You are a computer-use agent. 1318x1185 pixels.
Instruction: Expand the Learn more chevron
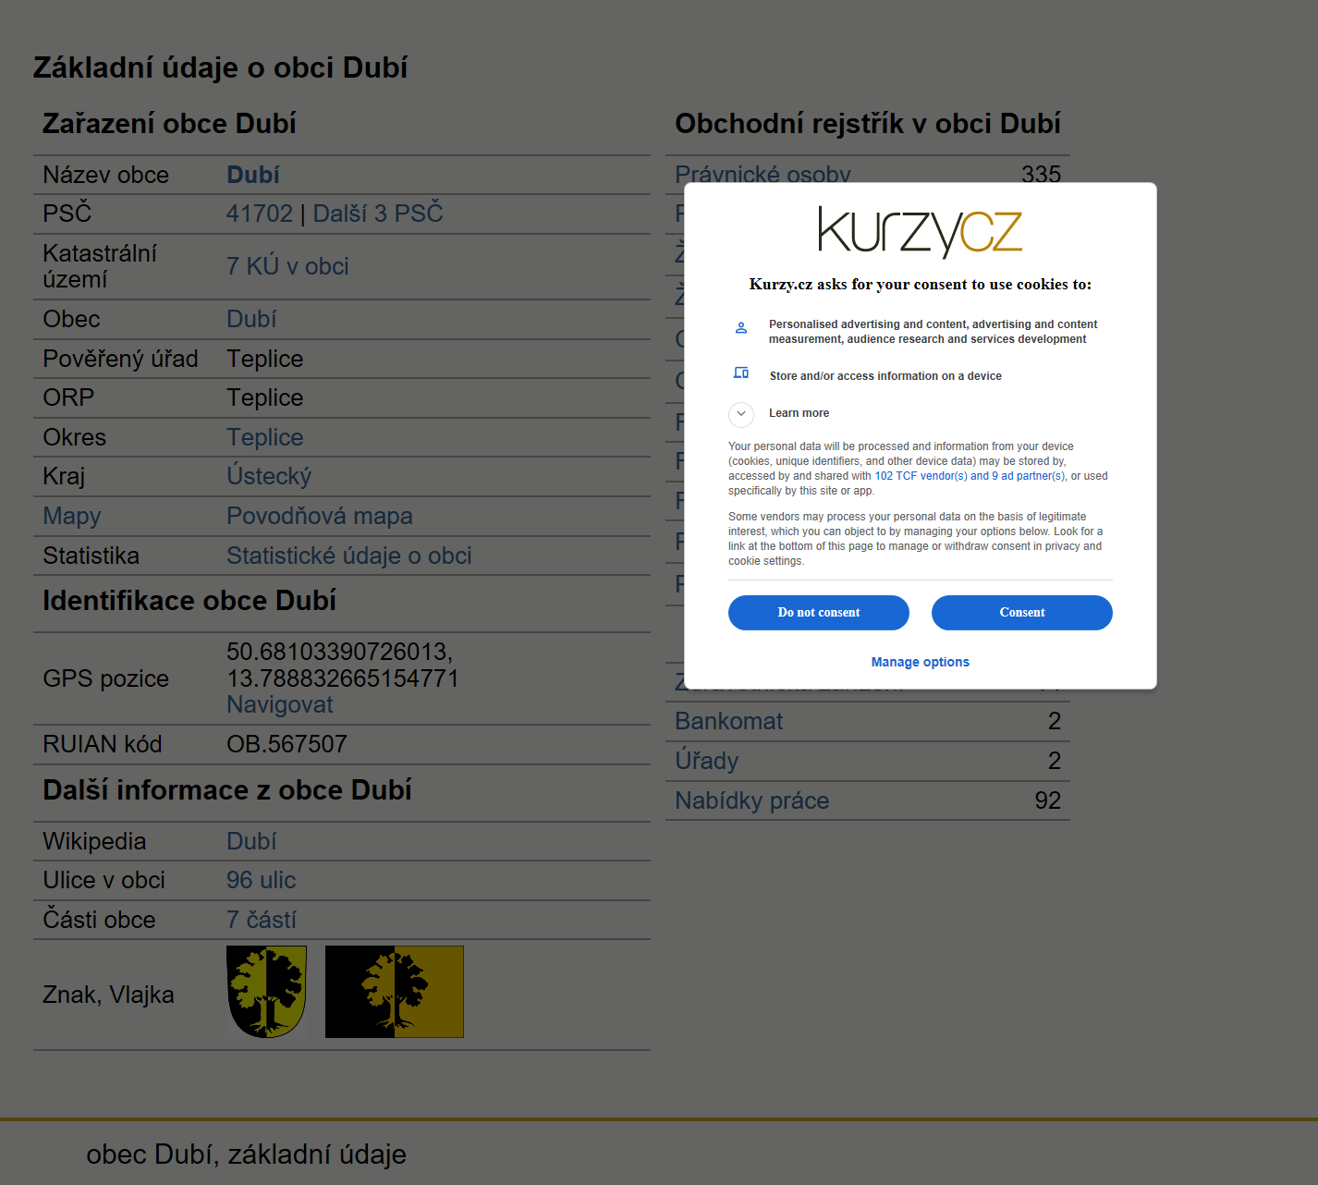741,414
